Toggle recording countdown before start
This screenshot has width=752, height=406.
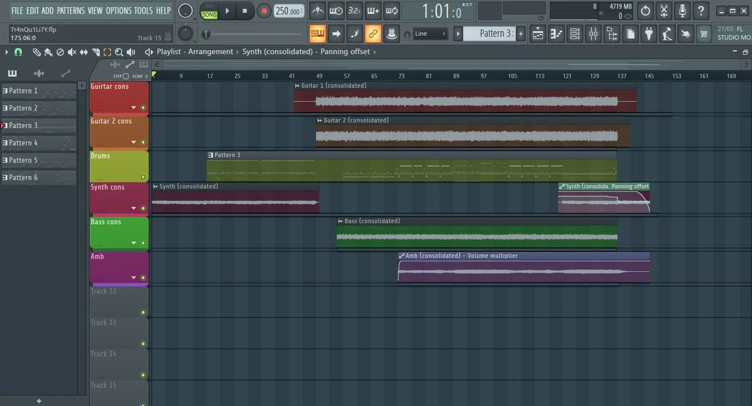(x=354, y=11)
